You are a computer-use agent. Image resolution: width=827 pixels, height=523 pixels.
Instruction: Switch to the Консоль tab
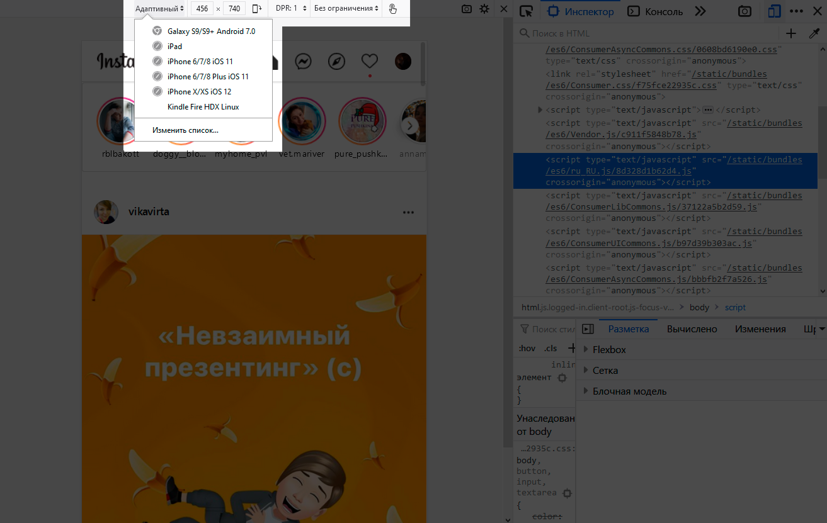(x=656, y=11)
